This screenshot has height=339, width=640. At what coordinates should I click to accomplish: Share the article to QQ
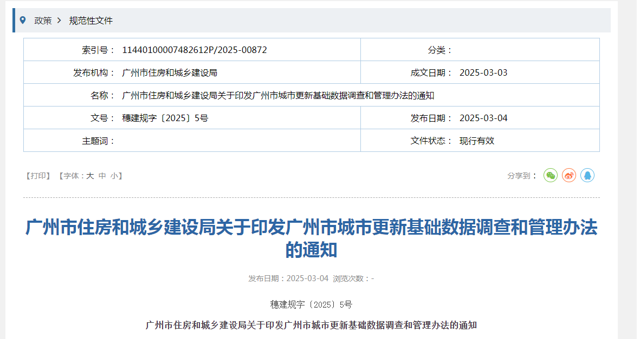point(587,175)
